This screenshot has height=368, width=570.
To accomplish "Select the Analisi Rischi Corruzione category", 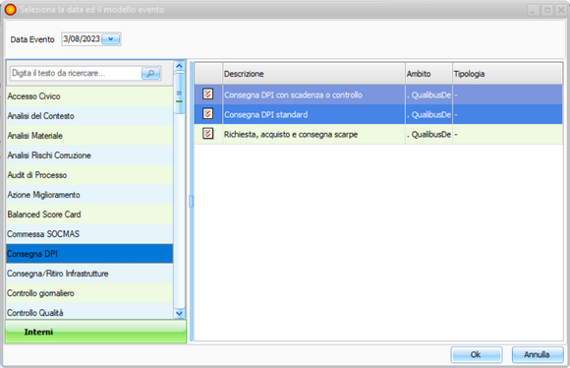I will coord(89,155).
